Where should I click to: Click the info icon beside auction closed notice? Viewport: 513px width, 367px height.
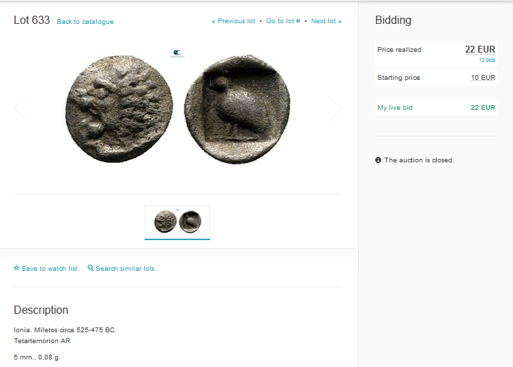(378, 160)
